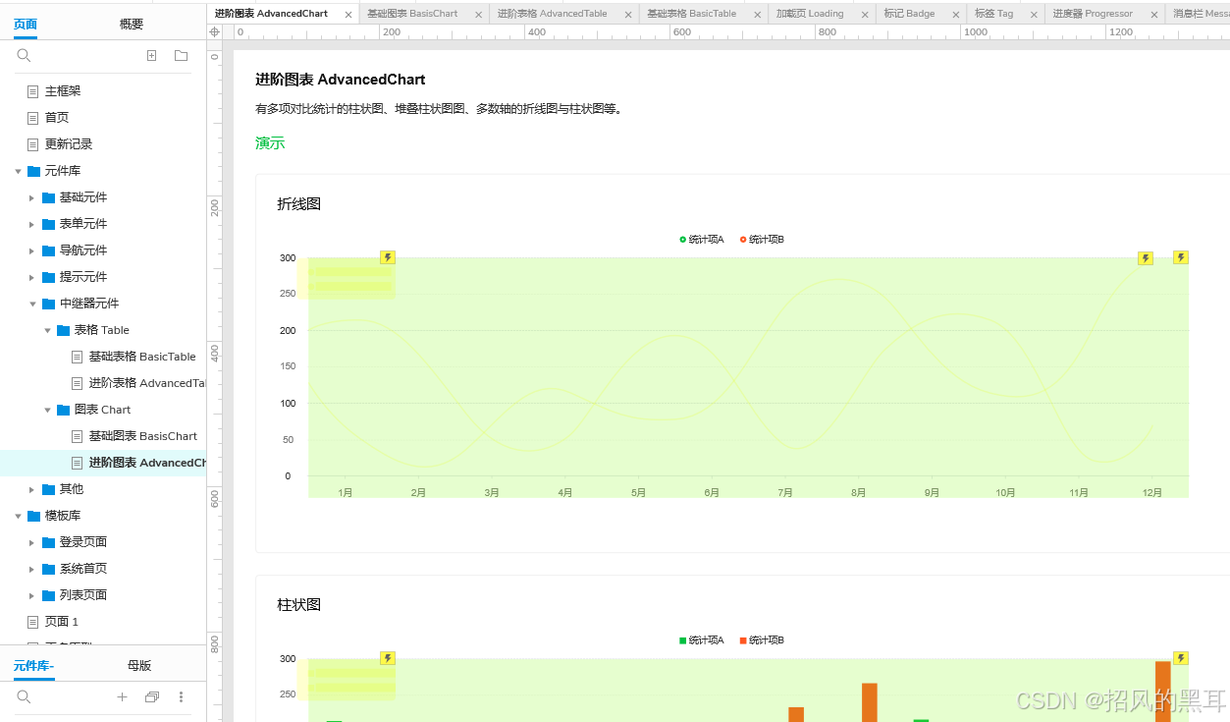Click the ruler origin crosshair icon
1230x722 pixels.
(x=215, y=32)
